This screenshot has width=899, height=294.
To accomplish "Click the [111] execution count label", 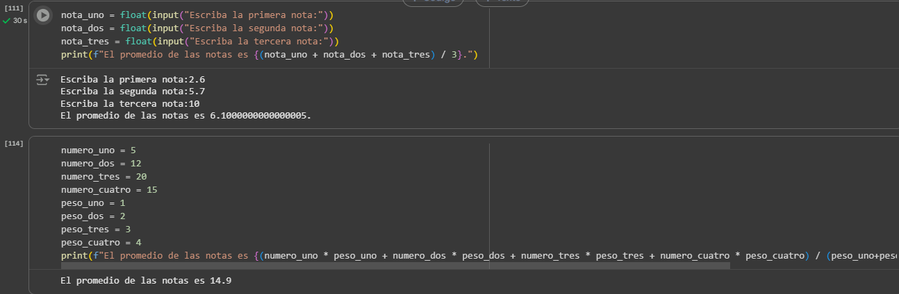I will coord(14,7).
